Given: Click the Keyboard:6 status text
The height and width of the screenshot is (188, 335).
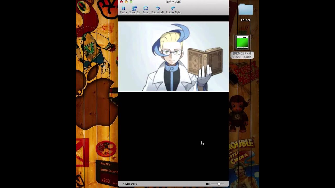Looking at the screenshot, I should tap(130, 184).
